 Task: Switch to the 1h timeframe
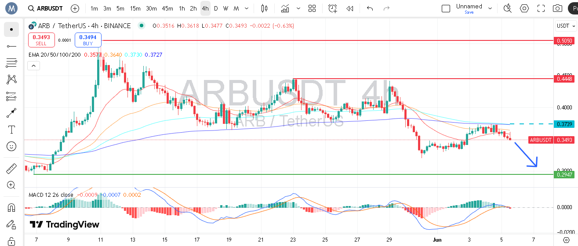tap(182, 8)
